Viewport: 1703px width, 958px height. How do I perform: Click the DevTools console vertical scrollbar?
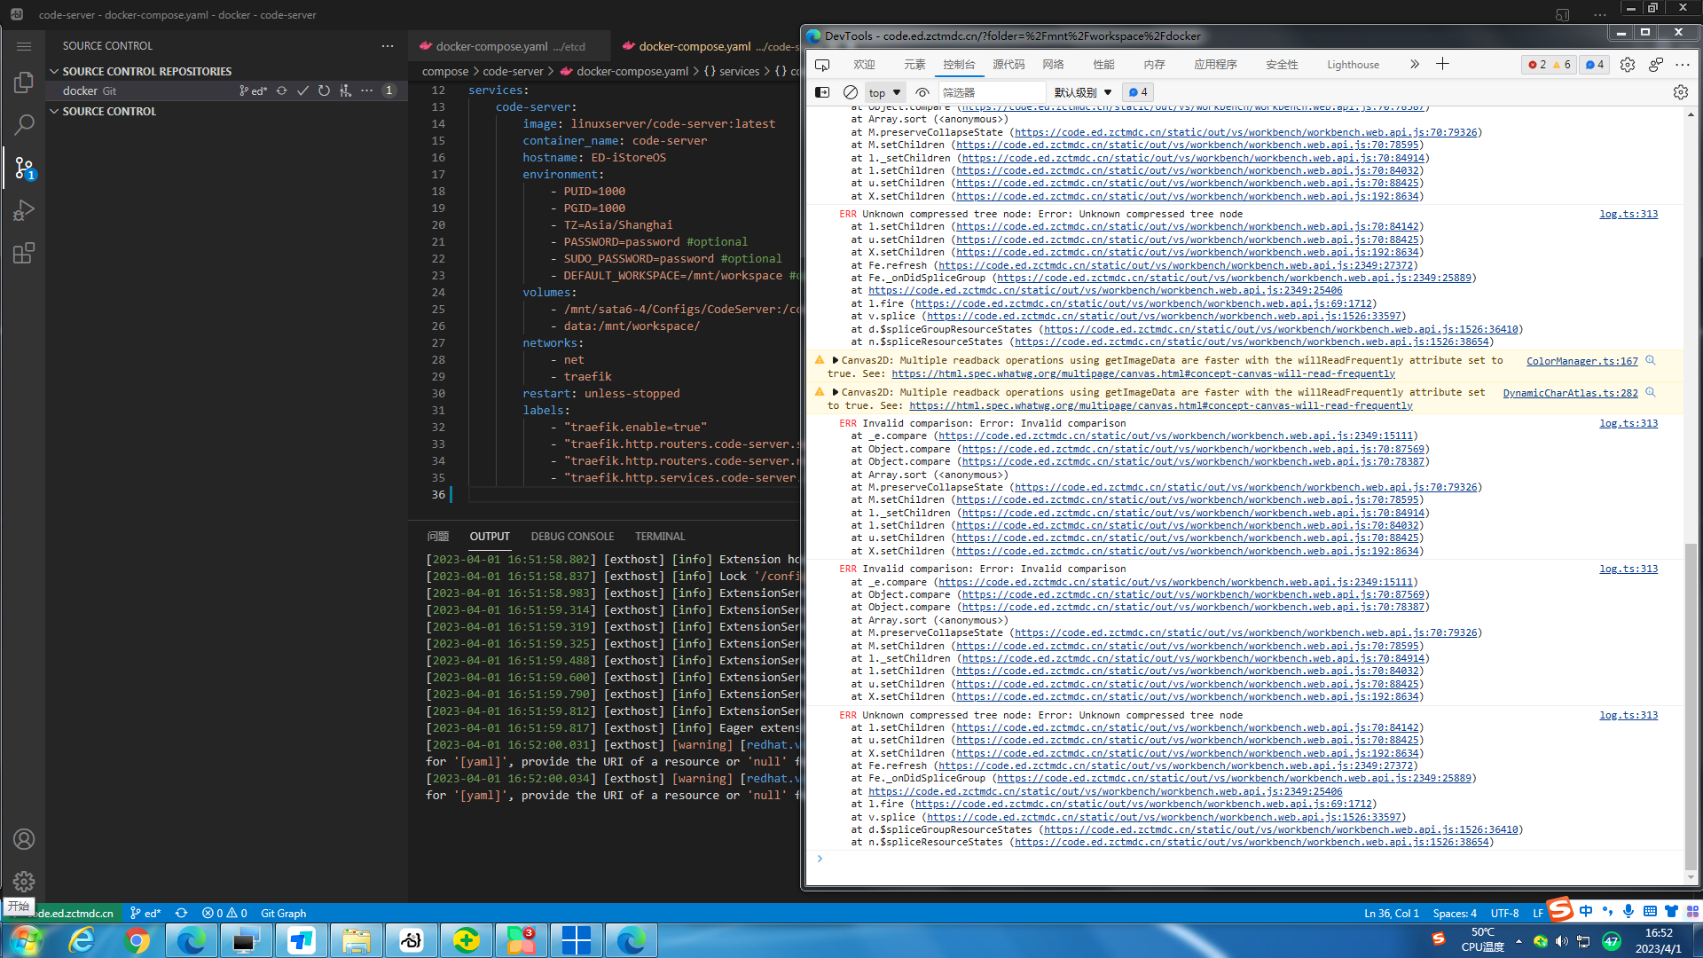(1691, 706)
